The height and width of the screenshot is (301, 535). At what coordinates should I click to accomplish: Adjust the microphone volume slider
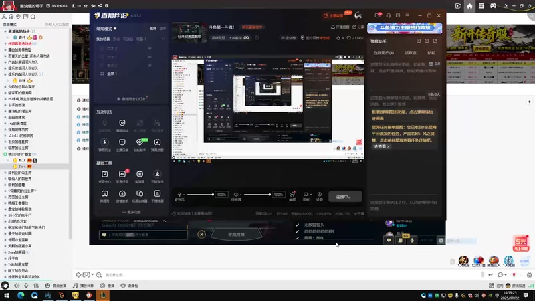[x=201, y=195]
